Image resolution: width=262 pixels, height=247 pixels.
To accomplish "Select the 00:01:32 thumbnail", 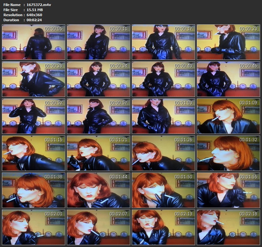I will pos(228,153).
